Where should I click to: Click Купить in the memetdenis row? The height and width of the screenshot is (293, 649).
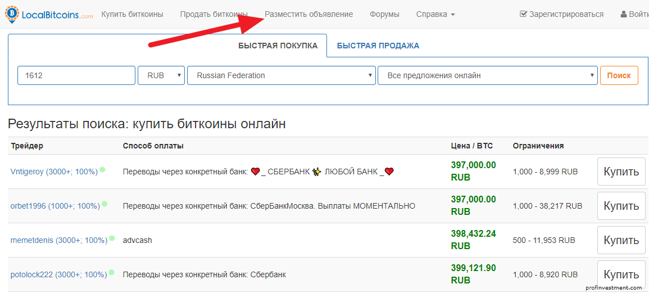pos(621,240)
